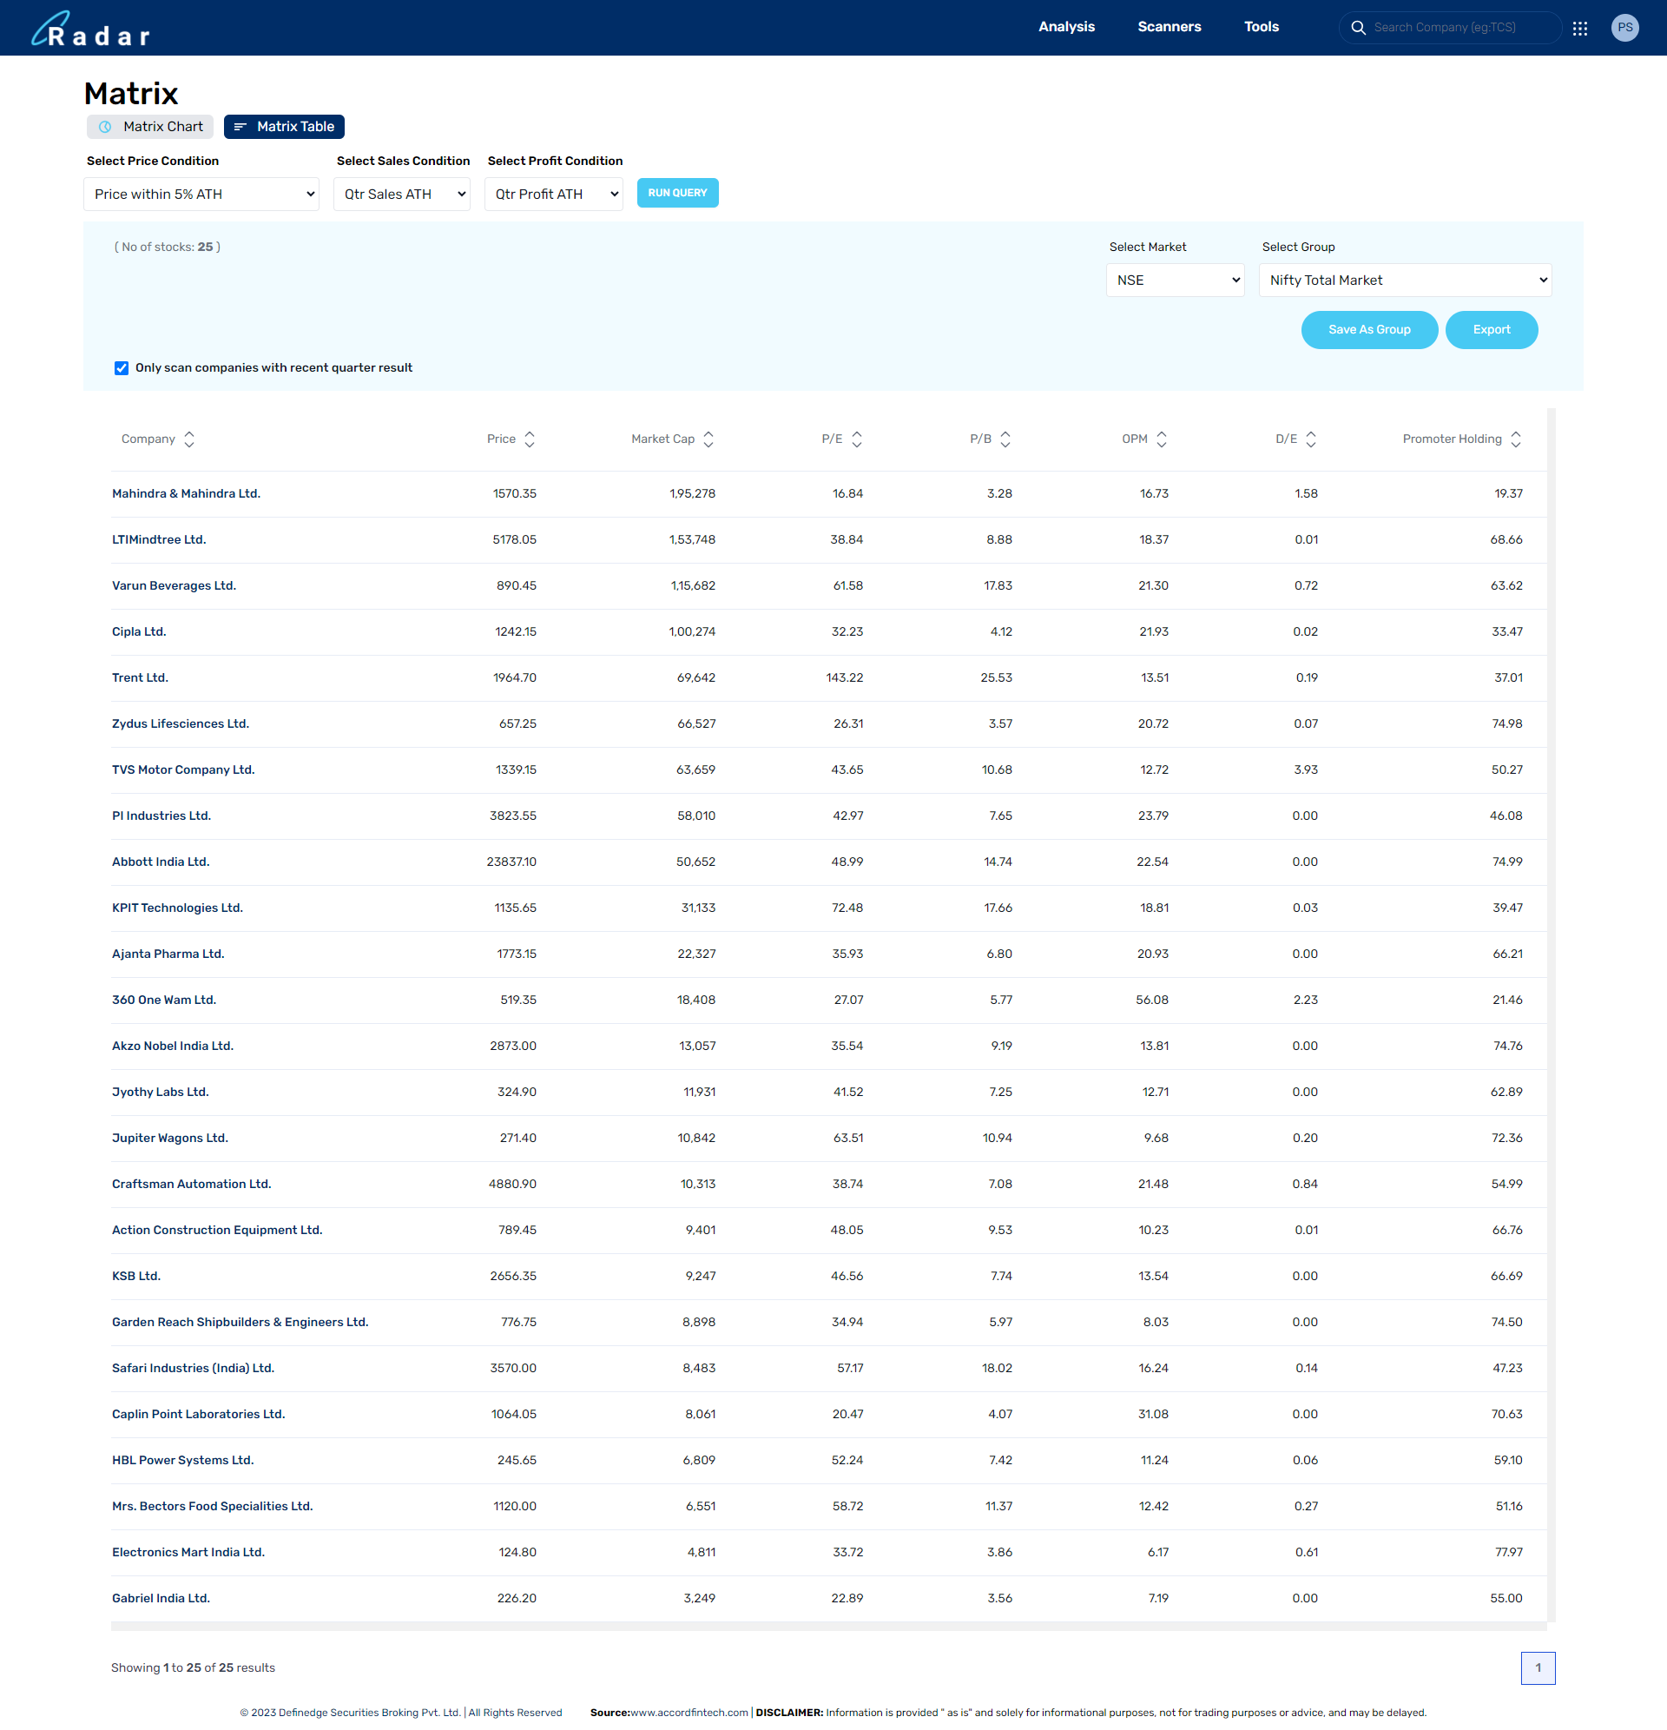Sort table by OPM arrows
Image resolution: width=1667 pixels, height=1730 pixels.
[x=1162, y=439]
